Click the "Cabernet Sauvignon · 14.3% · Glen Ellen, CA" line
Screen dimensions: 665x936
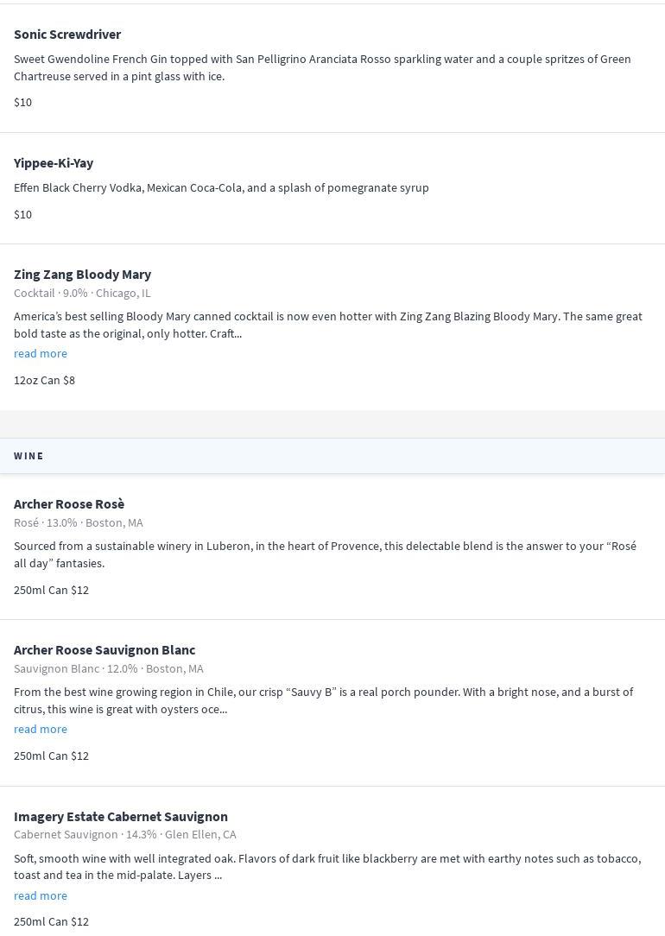(x=125, y=834)
